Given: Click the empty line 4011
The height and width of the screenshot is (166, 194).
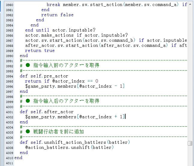Looking at the screenshot, I should click(x=101, y=163).
